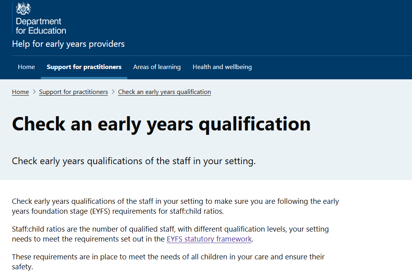
Task: Click the highlight bar under the active navigation tab
Action: point(84,78)
